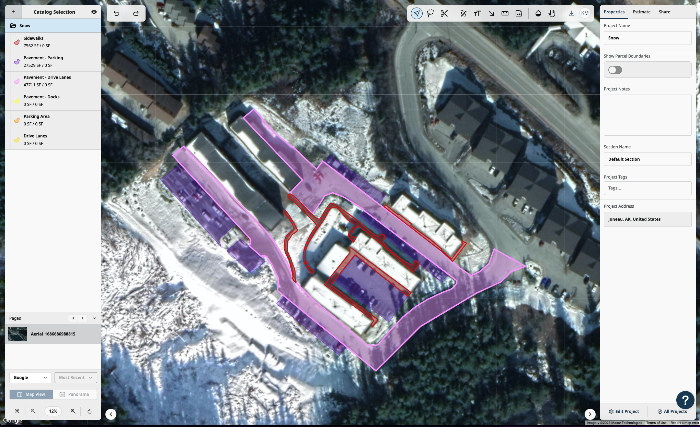Select the lasso selection tool
This screenshot has height=427, width=700.
[431, 13]
